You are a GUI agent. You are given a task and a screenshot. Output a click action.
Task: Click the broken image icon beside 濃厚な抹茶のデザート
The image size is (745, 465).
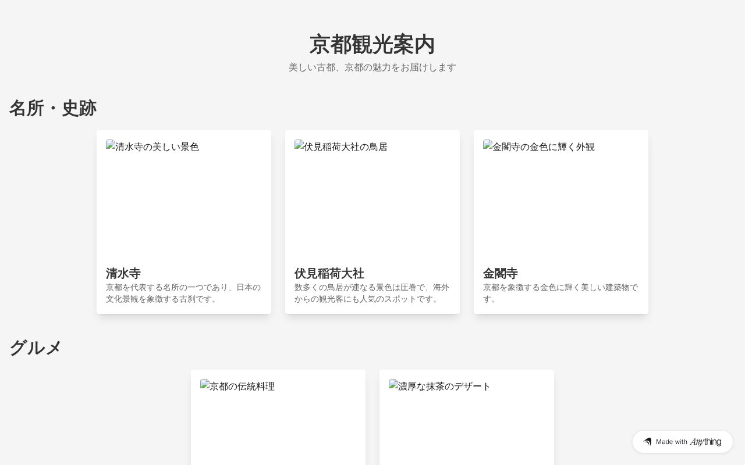(393, 385)
